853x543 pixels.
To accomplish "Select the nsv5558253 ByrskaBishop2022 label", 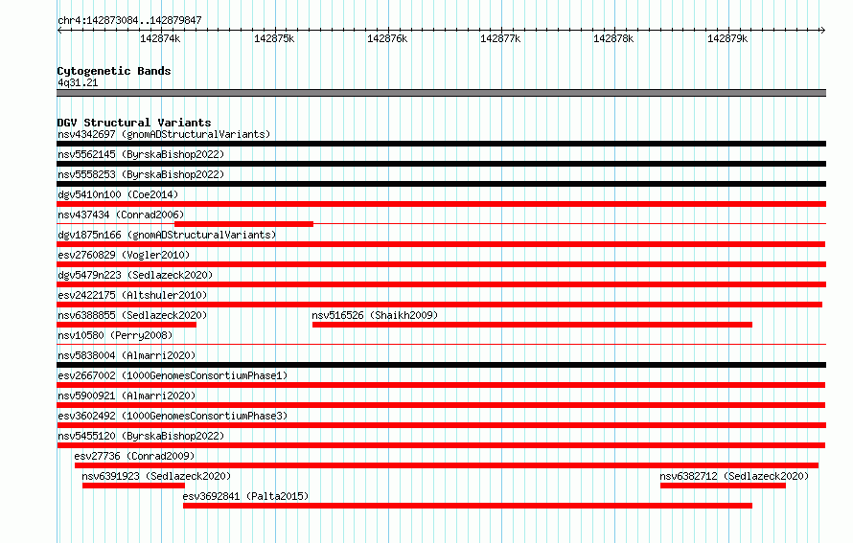I will (141, 174).
